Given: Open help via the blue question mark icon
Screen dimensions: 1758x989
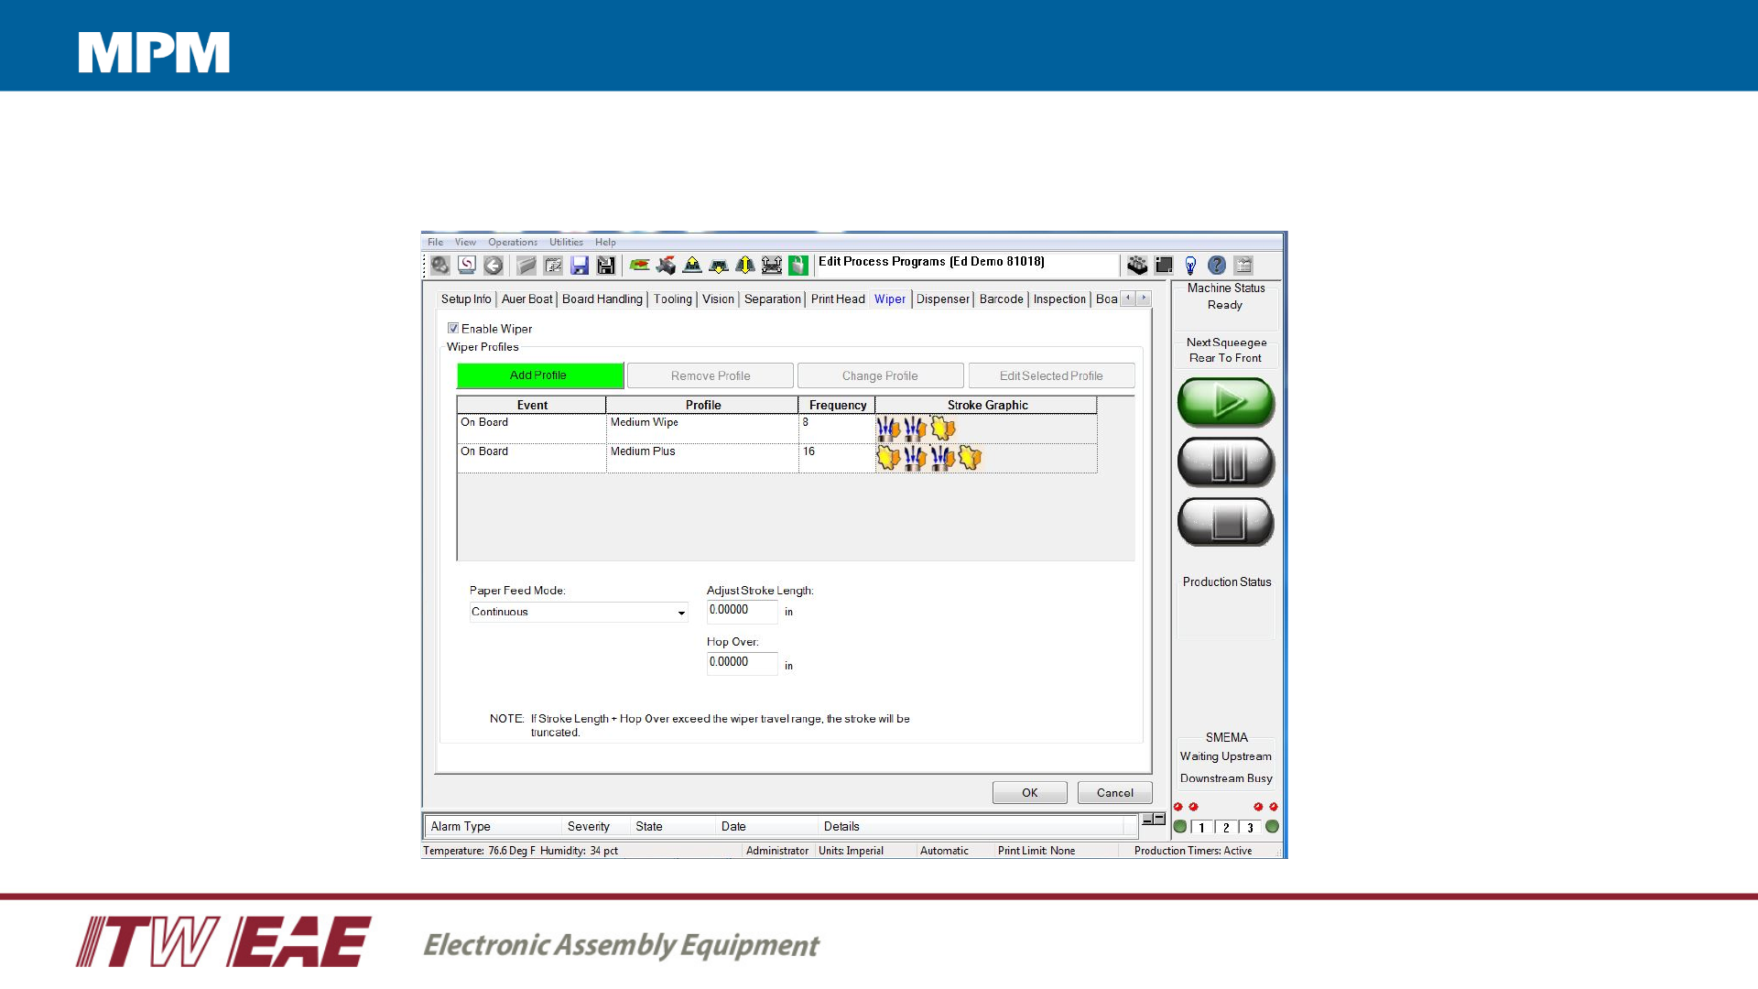Looking at the screenshot, I should [1217, 266].
